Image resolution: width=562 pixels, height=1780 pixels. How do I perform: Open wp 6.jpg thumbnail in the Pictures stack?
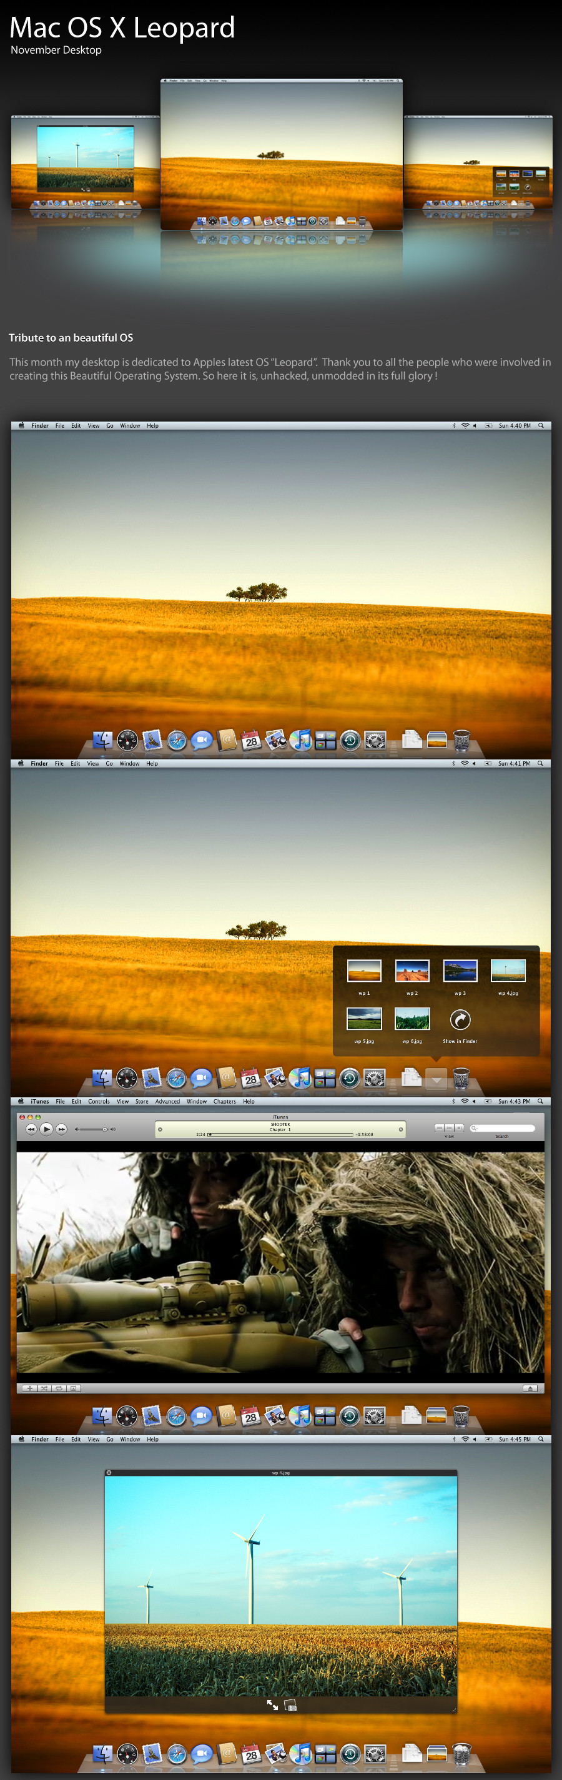click(412, 1019)
